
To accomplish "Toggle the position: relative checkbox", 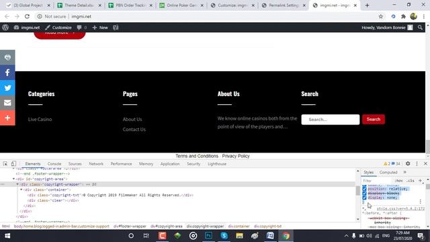I will 364,189.
